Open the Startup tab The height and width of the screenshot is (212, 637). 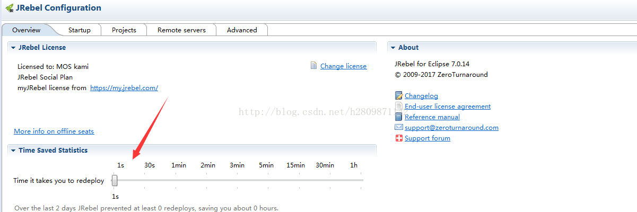click(80, 30)
